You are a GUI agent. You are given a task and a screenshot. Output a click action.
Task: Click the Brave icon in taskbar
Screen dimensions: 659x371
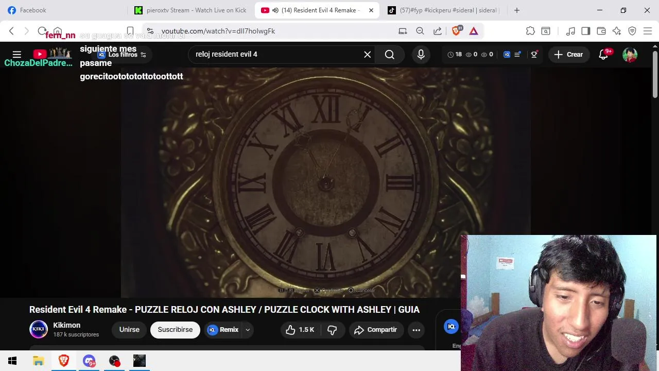64,361
